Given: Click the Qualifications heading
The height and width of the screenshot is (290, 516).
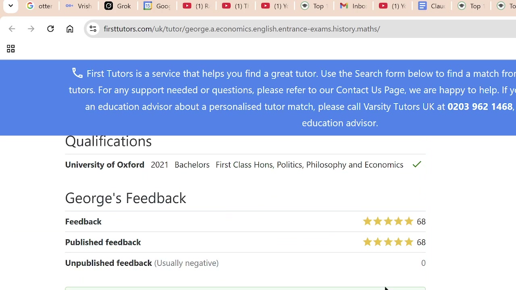Looking at the screenshot, I should point(108,141).
